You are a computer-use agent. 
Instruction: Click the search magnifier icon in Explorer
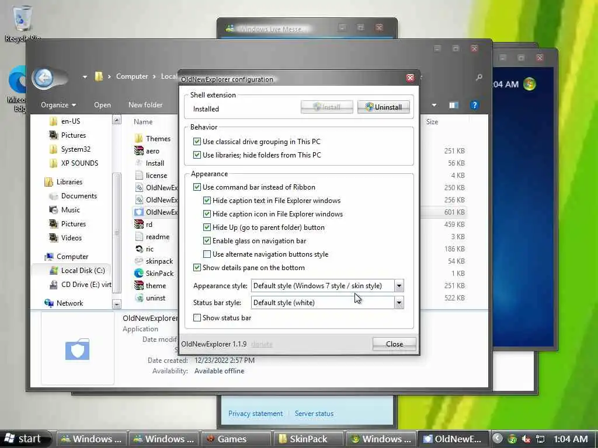tap(479, 78)
